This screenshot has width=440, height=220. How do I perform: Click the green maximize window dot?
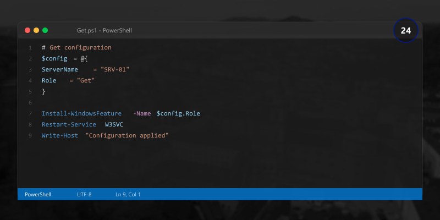pyautogui.click(x=45, y=30)
